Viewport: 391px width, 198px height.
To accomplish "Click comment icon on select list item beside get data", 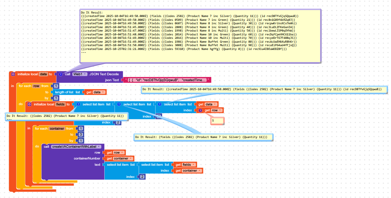I will coord(160,104).
